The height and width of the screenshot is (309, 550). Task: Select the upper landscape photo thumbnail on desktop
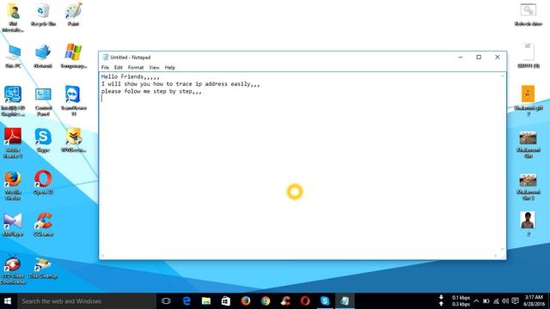(x=528, y=144)
